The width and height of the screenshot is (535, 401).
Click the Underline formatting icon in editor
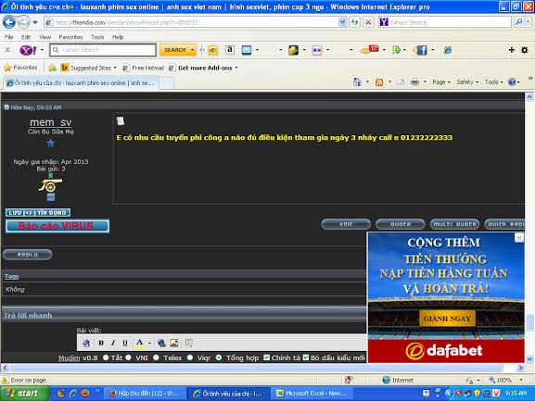coord(125,343)
